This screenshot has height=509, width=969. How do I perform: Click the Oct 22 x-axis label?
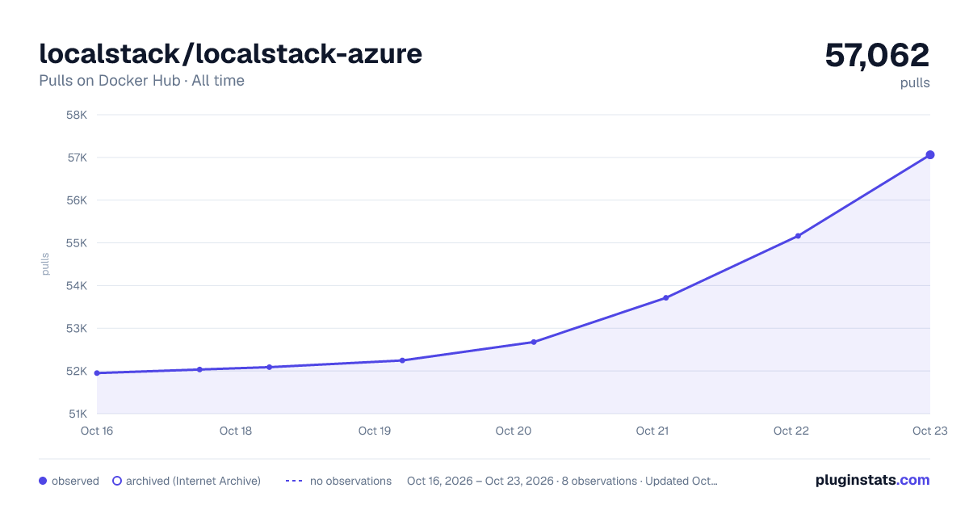(x=791, y=431)
